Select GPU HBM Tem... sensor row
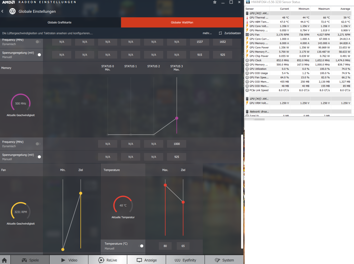This screenshot has height=264, width=354. point(298,22)
